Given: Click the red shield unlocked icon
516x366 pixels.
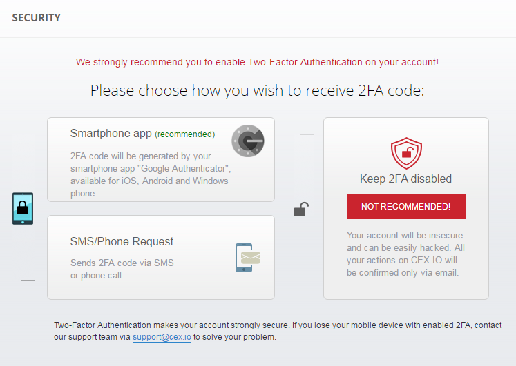Looking at the screenshot, I should click(x=406, y=153).
